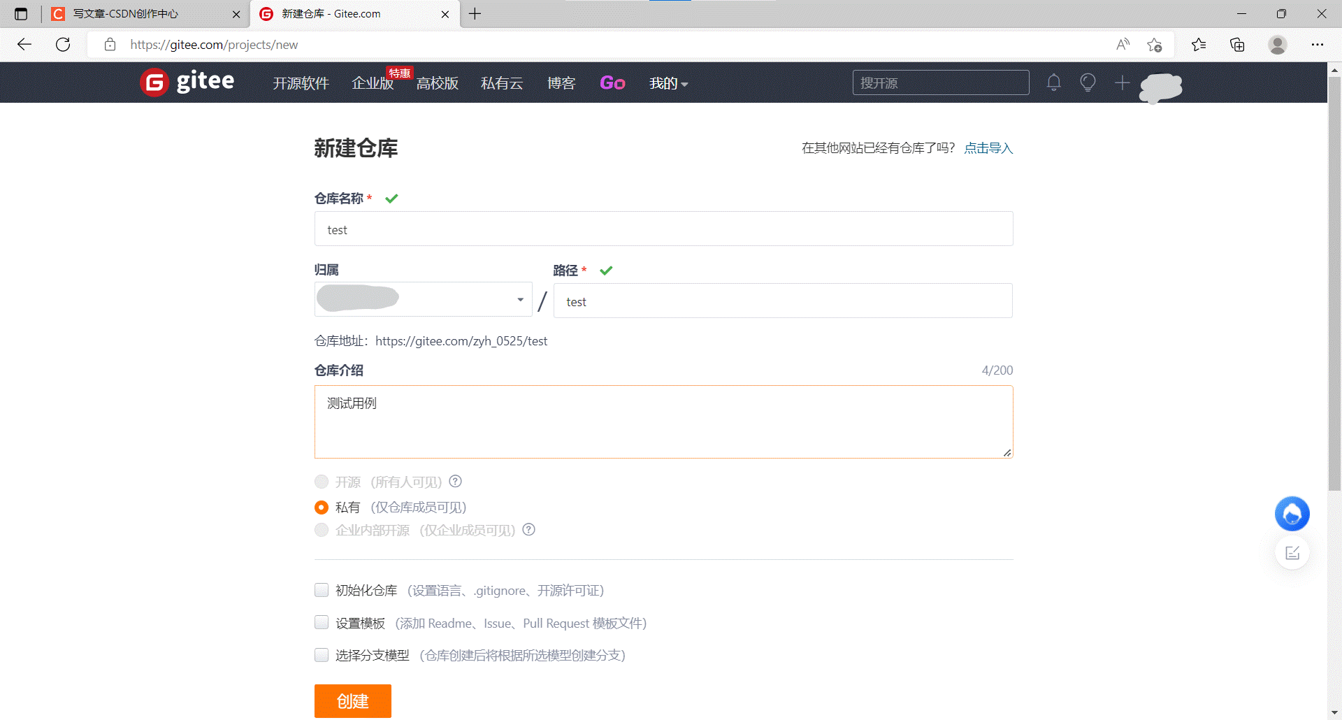Switch to the 新建仓库 - Gitee.com tab
1342x720 pixels.
355,14
